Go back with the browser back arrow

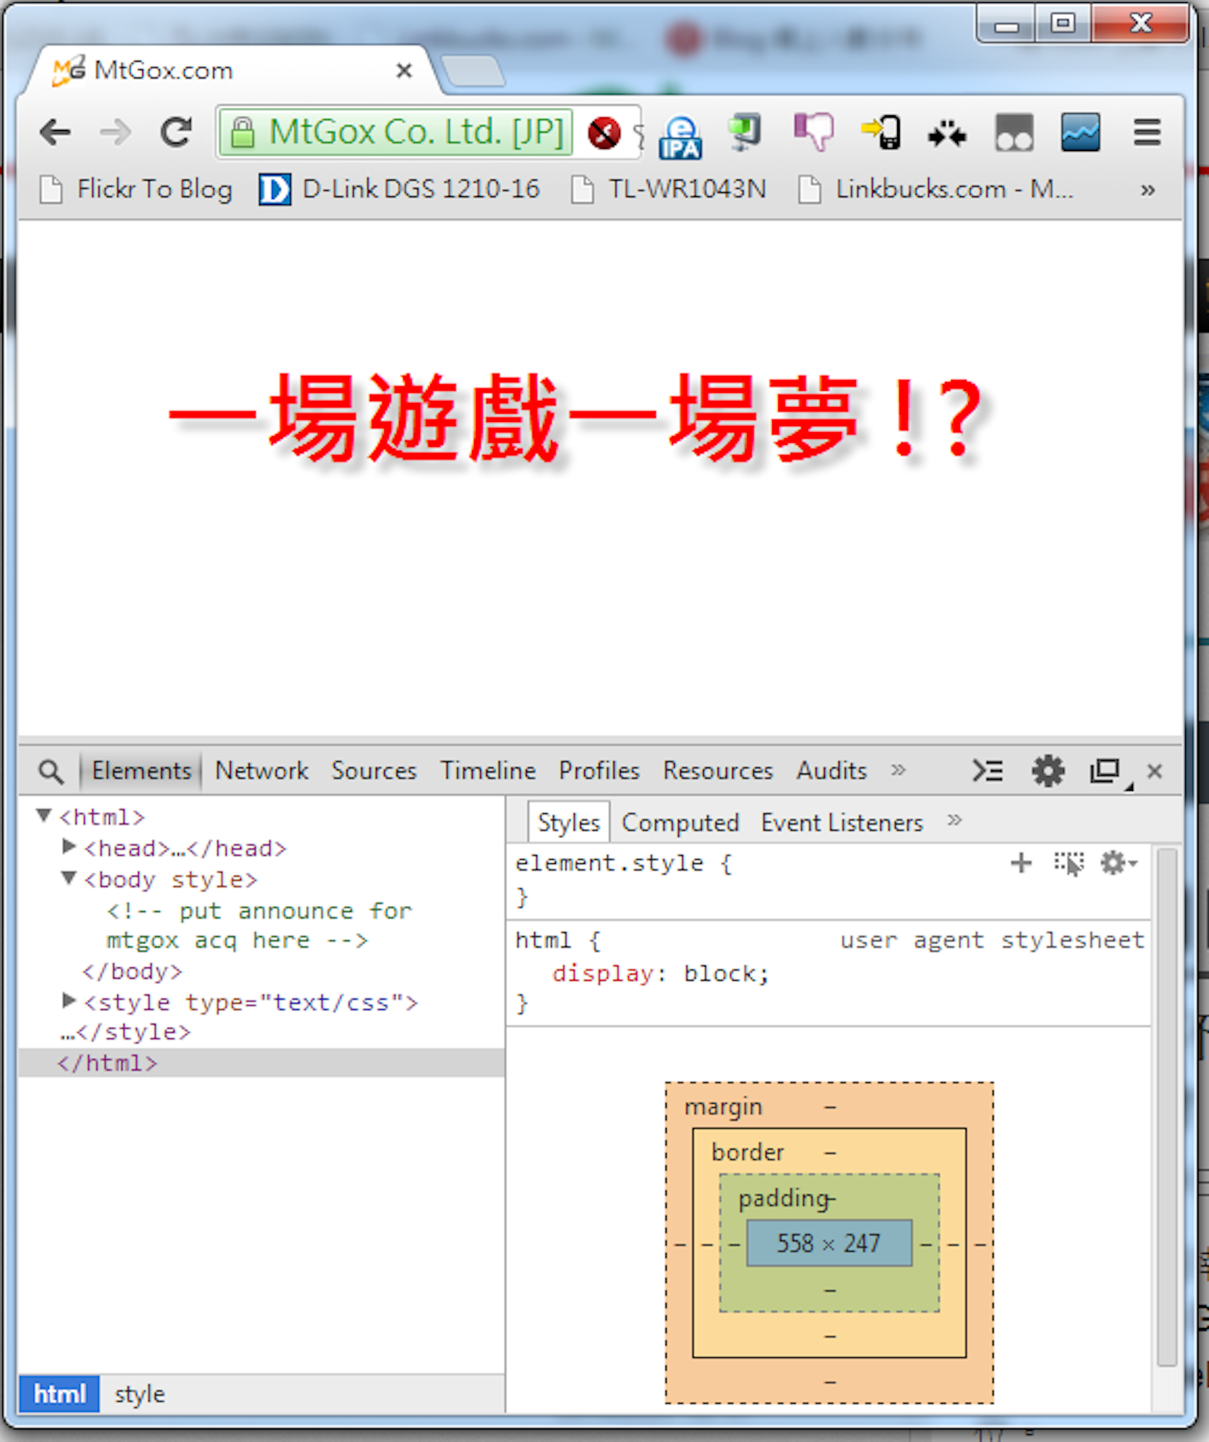tap(55, 132)
